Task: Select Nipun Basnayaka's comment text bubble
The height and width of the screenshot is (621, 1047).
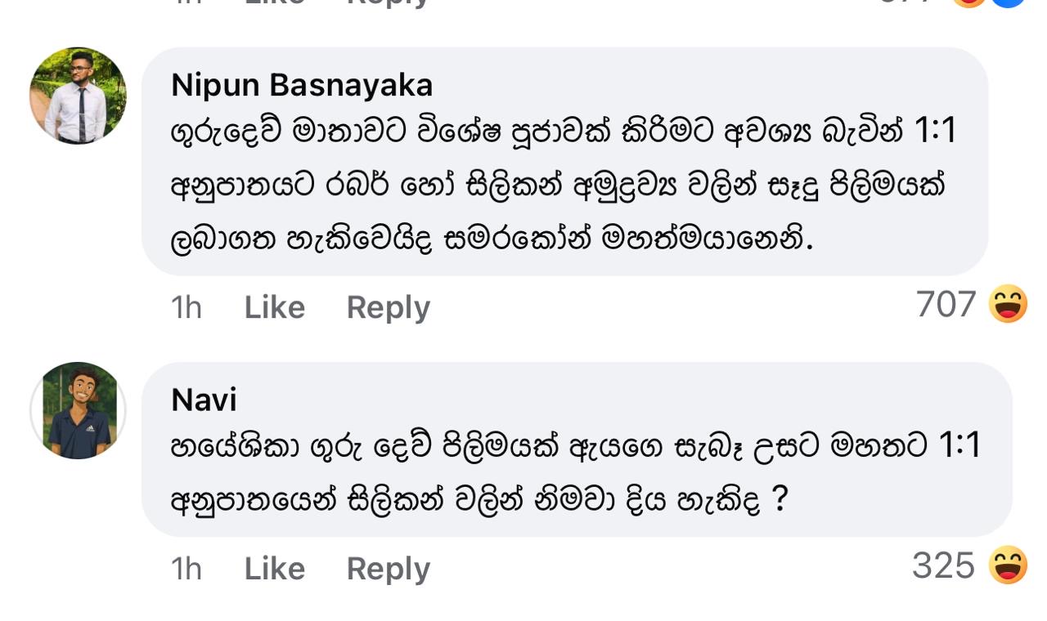Action: 564,161
